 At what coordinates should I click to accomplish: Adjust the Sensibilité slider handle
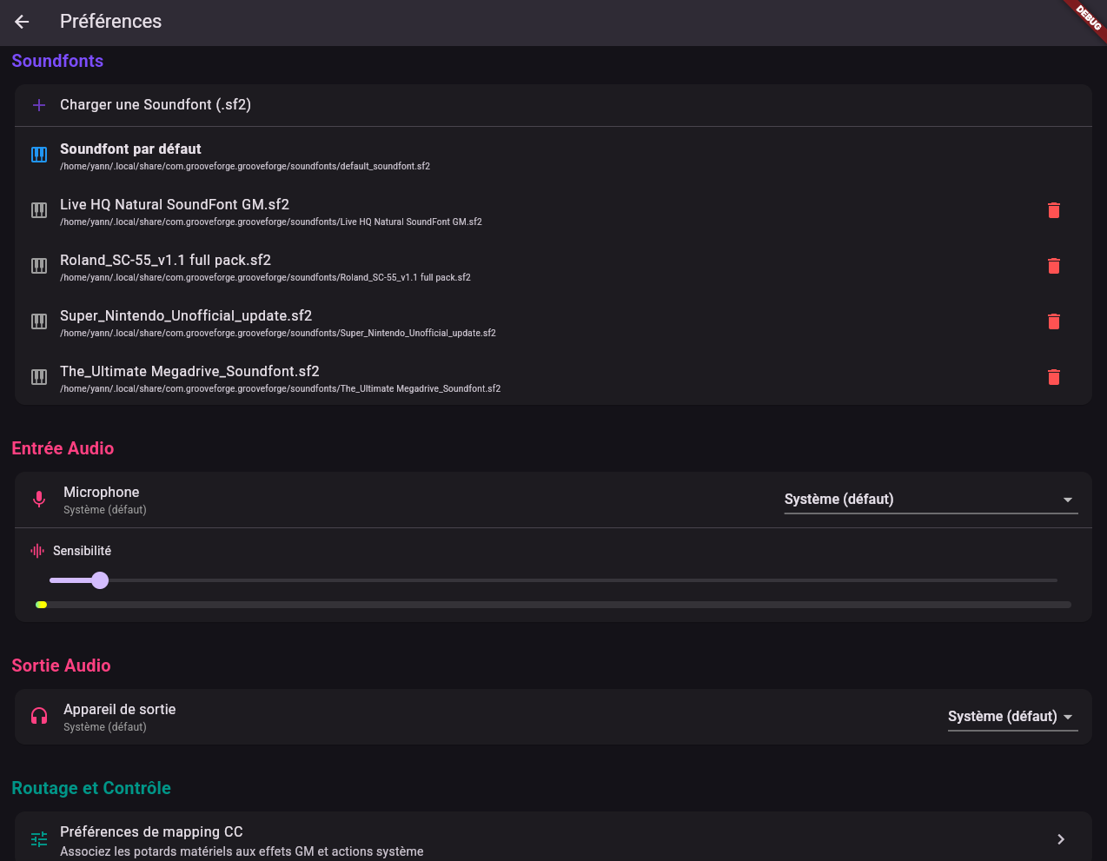click(x=100, y=580)
